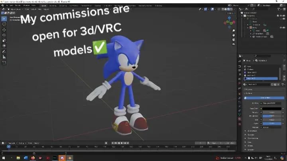Open the Help menu
287x161 pixels.
point(33,6)
